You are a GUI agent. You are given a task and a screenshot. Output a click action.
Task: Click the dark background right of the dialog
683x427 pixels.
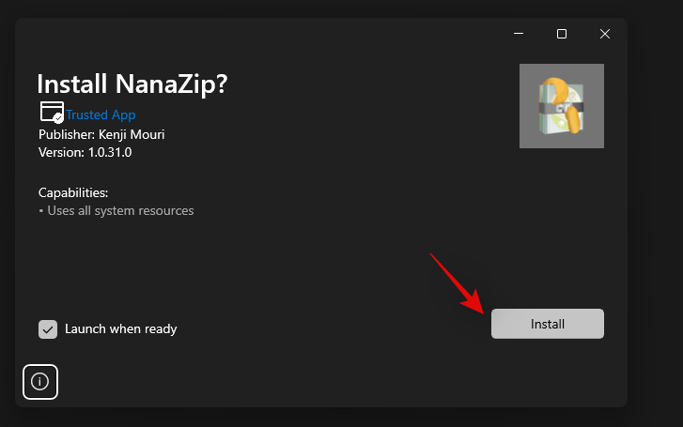pyautogui.click(x=655, y=216)
